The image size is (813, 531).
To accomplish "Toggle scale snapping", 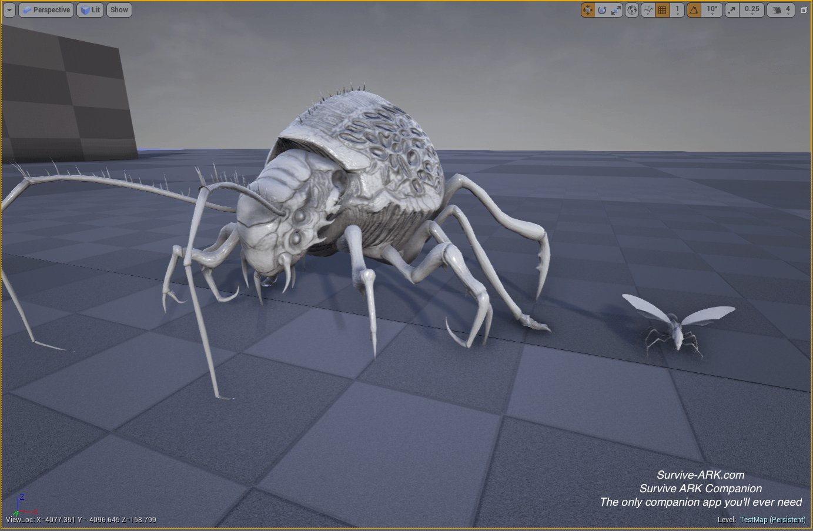I will point(732,10).
